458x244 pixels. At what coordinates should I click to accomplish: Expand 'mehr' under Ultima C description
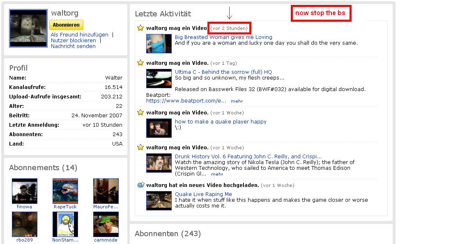click(x=237, y=101)
